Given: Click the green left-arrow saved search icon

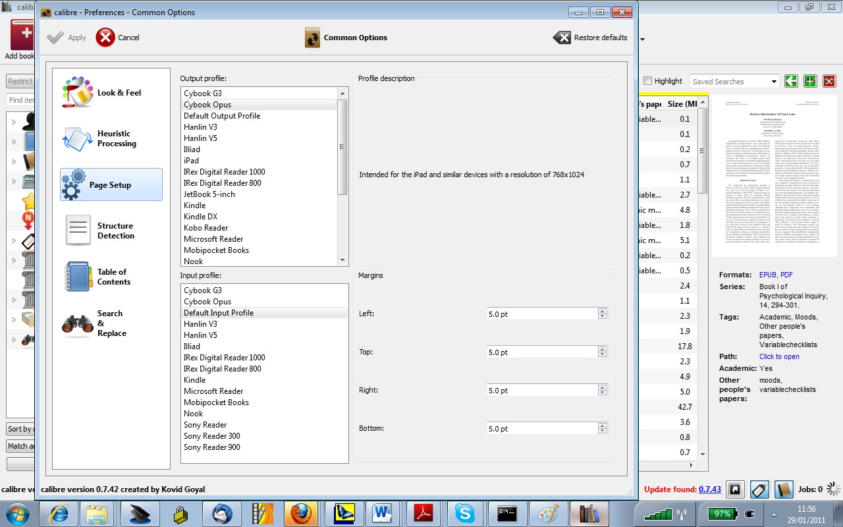Looking at the screenshot, I should [791, 81].
